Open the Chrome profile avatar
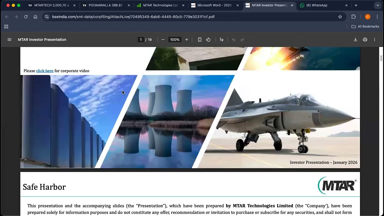Screen dimensions: 384x216 pos(367,17)
